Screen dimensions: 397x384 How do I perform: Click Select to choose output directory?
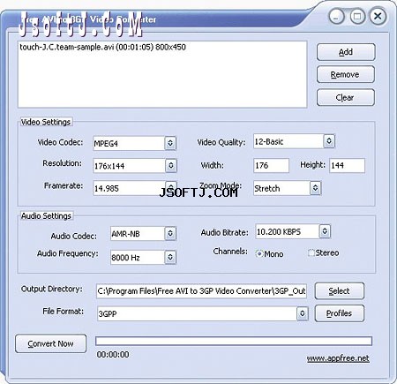click(340, 291)
